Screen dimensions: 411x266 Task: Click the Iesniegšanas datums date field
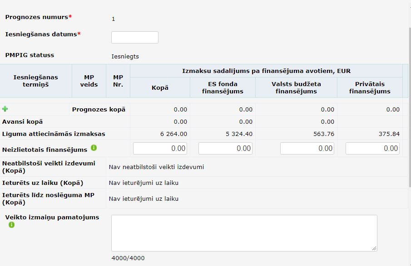(135, 38)
